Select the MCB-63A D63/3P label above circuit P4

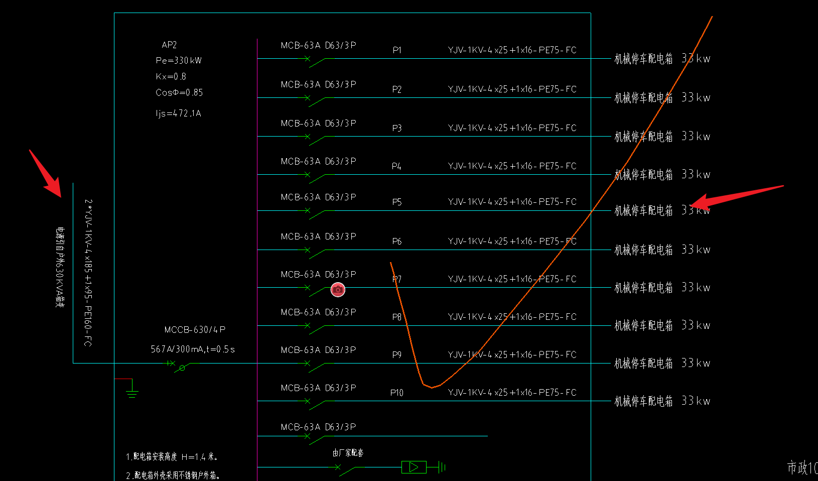point(319,161)
